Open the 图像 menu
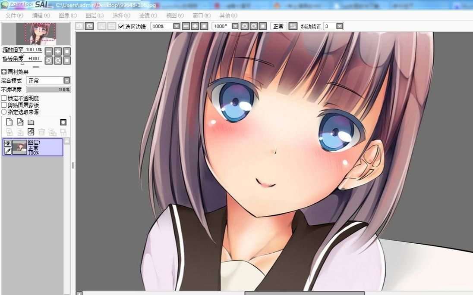The image size is (473, 295). [x=68, y=16]
